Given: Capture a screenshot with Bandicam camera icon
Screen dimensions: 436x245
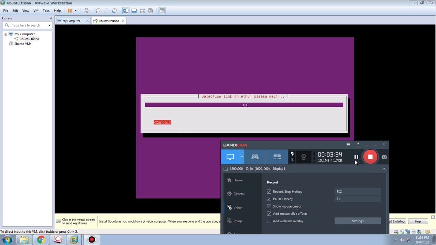Looking at the screenshot, I should click(384, 157).
